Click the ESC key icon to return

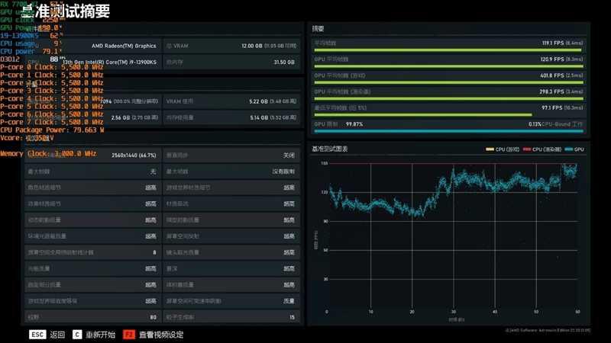click(x=37, y=335)
